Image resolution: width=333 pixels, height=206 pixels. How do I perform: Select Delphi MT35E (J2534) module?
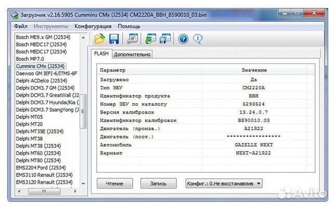pyautogui.click(x=40, y=131)
